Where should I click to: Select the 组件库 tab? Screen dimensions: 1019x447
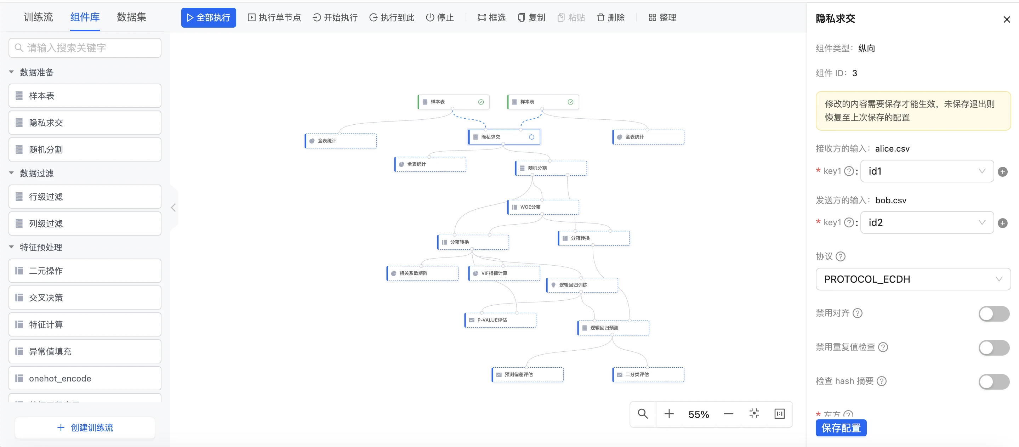pyautogui.click(x=85, y=17)
